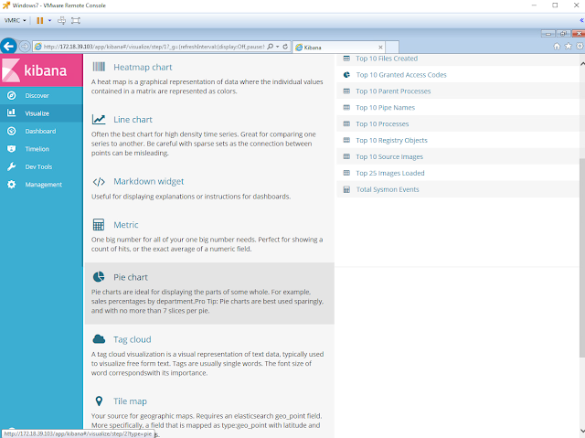The height and width of the screenshot is (438, 585).
Task: Open Dashboard in sidebar
Action: [x=41, y=132]
